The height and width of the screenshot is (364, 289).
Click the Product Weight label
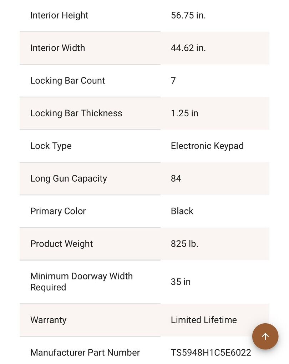tap(61, 244)
